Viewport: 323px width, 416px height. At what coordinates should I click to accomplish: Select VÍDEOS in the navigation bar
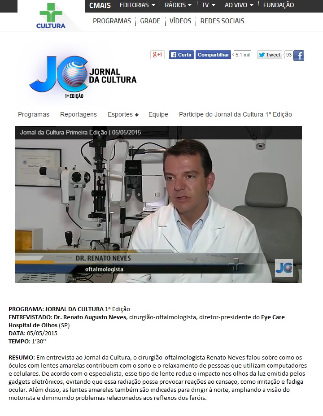(x=180, y=21)
